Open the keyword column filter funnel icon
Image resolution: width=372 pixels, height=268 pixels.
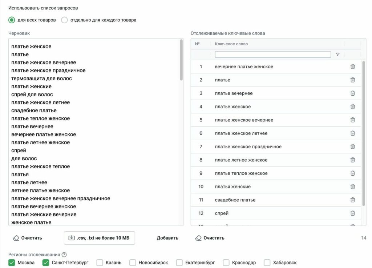tap(337, 54)
